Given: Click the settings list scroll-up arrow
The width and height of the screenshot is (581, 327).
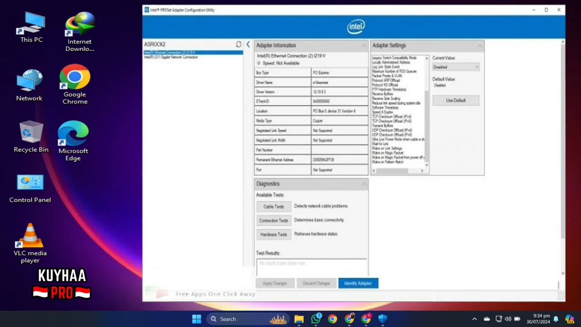Looking at the screenshot, I should tap(427, 58).
